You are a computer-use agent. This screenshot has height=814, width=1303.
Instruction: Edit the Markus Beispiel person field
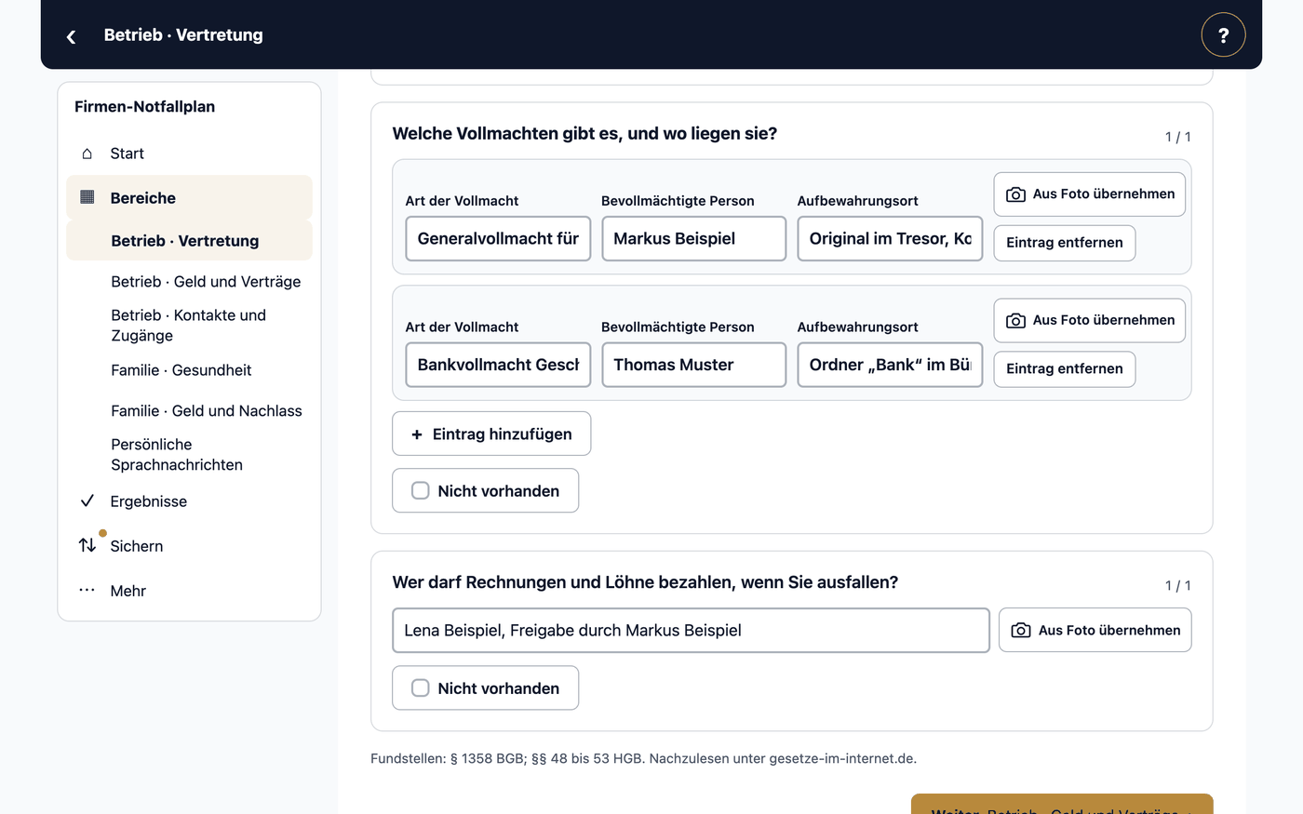[693, 238]
